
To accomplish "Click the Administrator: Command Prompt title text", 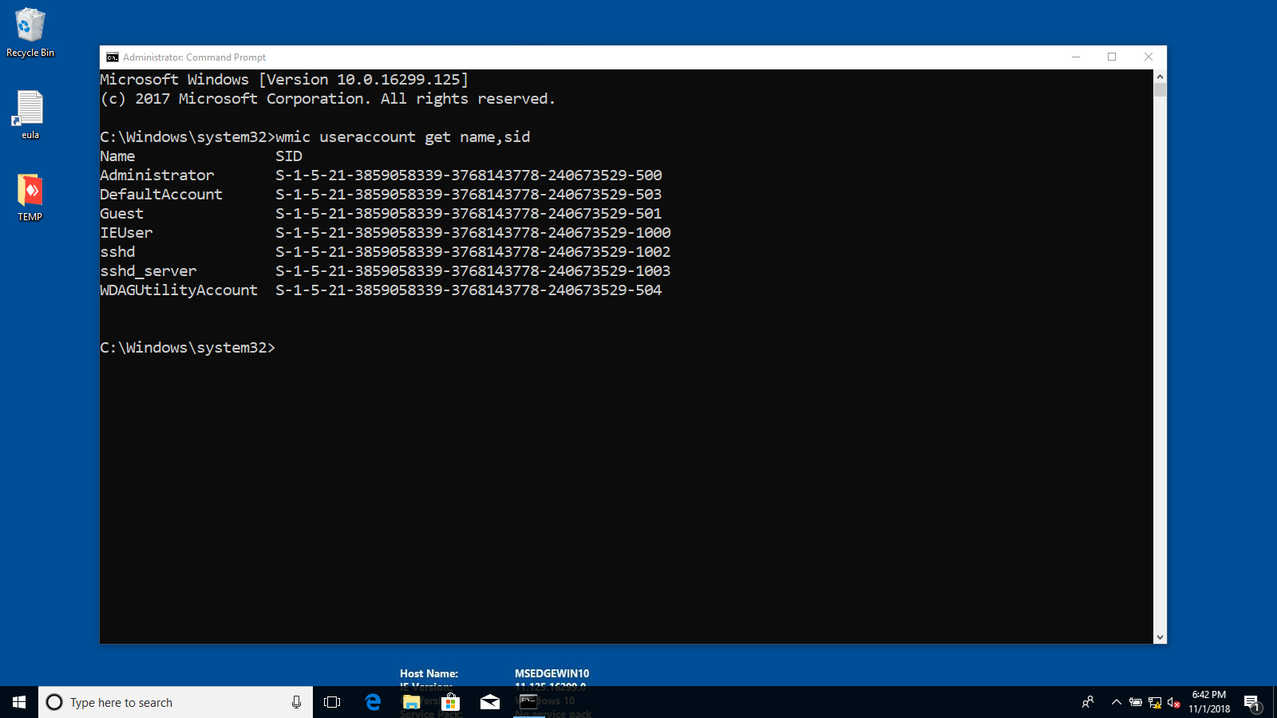I will (194, 57).
